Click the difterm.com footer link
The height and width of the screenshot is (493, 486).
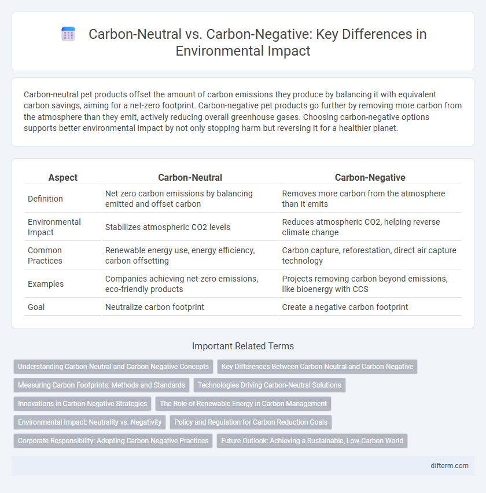click(x=450, y=466)
